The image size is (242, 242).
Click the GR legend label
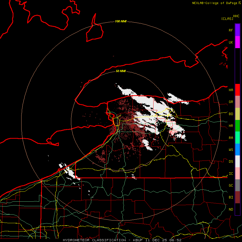point(231,102)
